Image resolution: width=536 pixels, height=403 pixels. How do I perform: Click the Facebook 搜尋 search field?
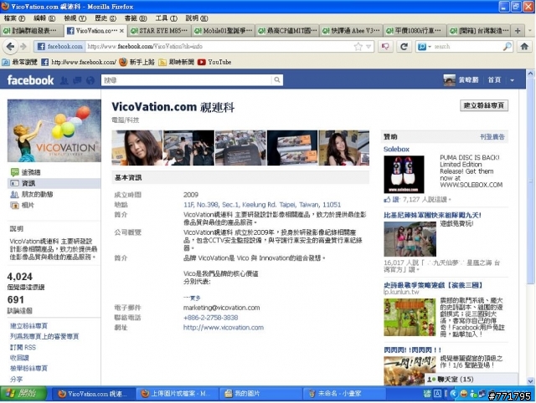click(x=187, y=80)
